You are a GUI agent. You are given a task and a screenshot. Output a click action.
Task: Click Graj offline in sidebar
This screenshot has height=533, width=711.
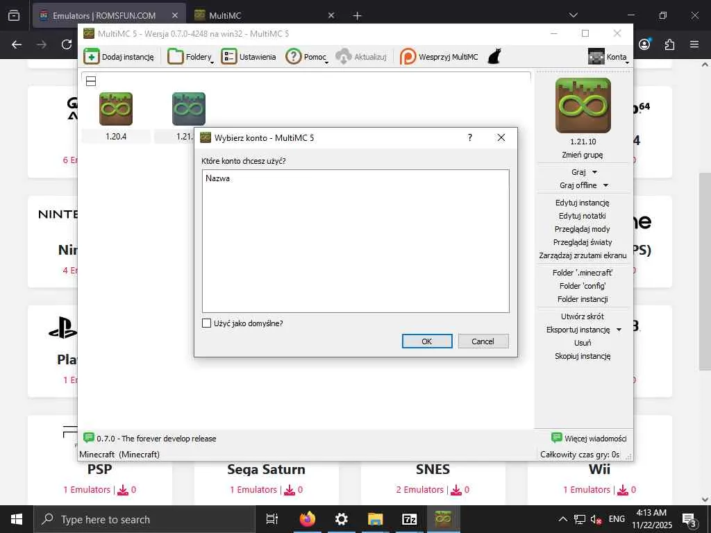(578, 185)
